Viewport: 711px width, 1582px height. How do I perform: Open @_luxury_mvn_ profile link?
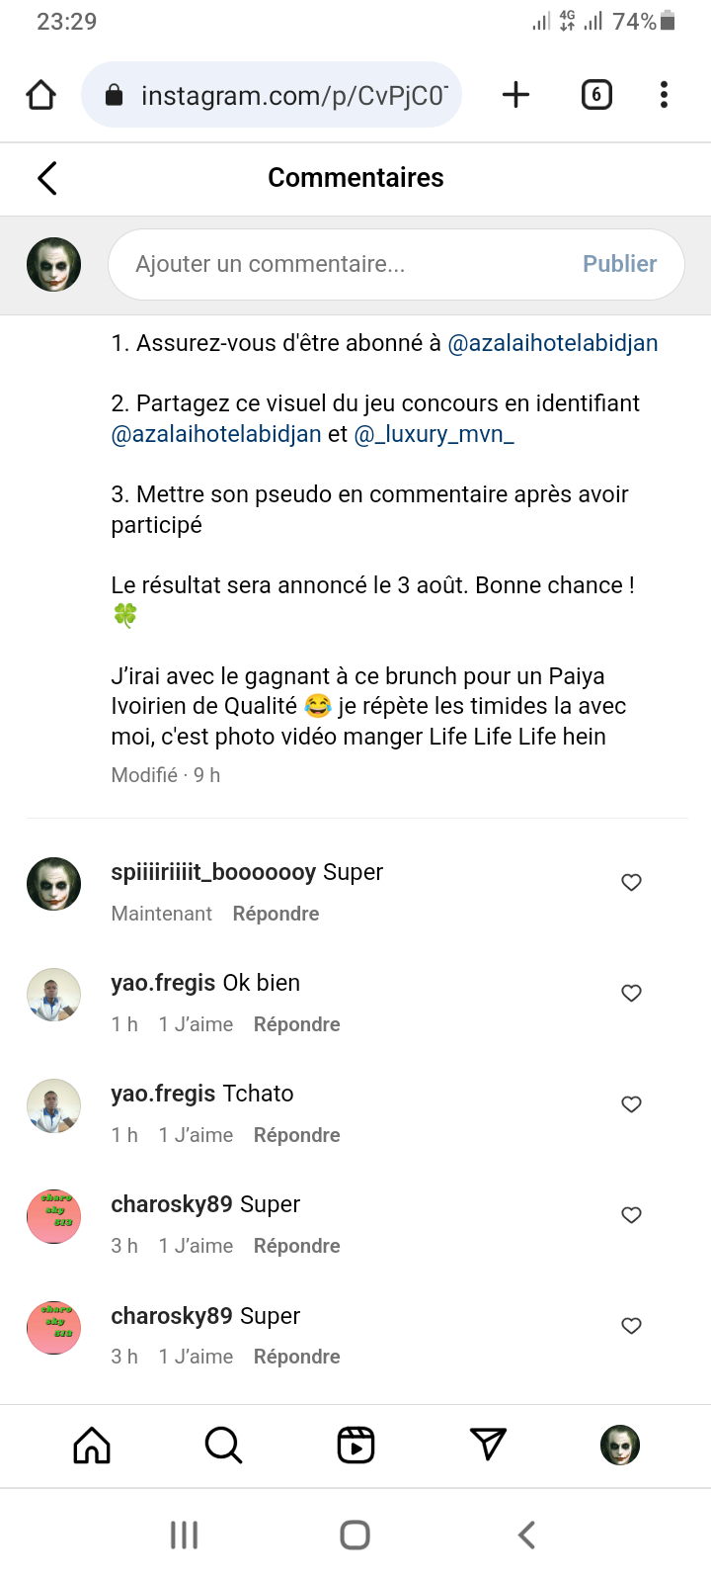[x=434, y=434]
